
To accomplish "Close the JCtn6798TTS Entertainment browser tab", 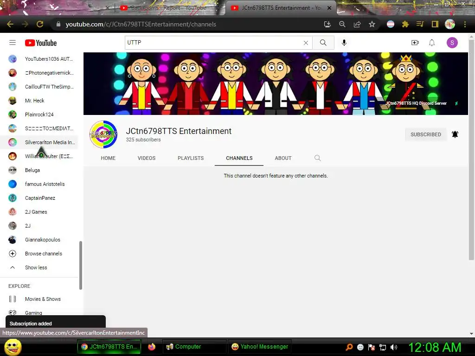I will 329,8.
